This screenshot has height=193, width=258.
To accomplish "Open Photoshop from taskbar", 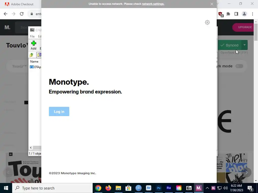I will click(159, 188).
